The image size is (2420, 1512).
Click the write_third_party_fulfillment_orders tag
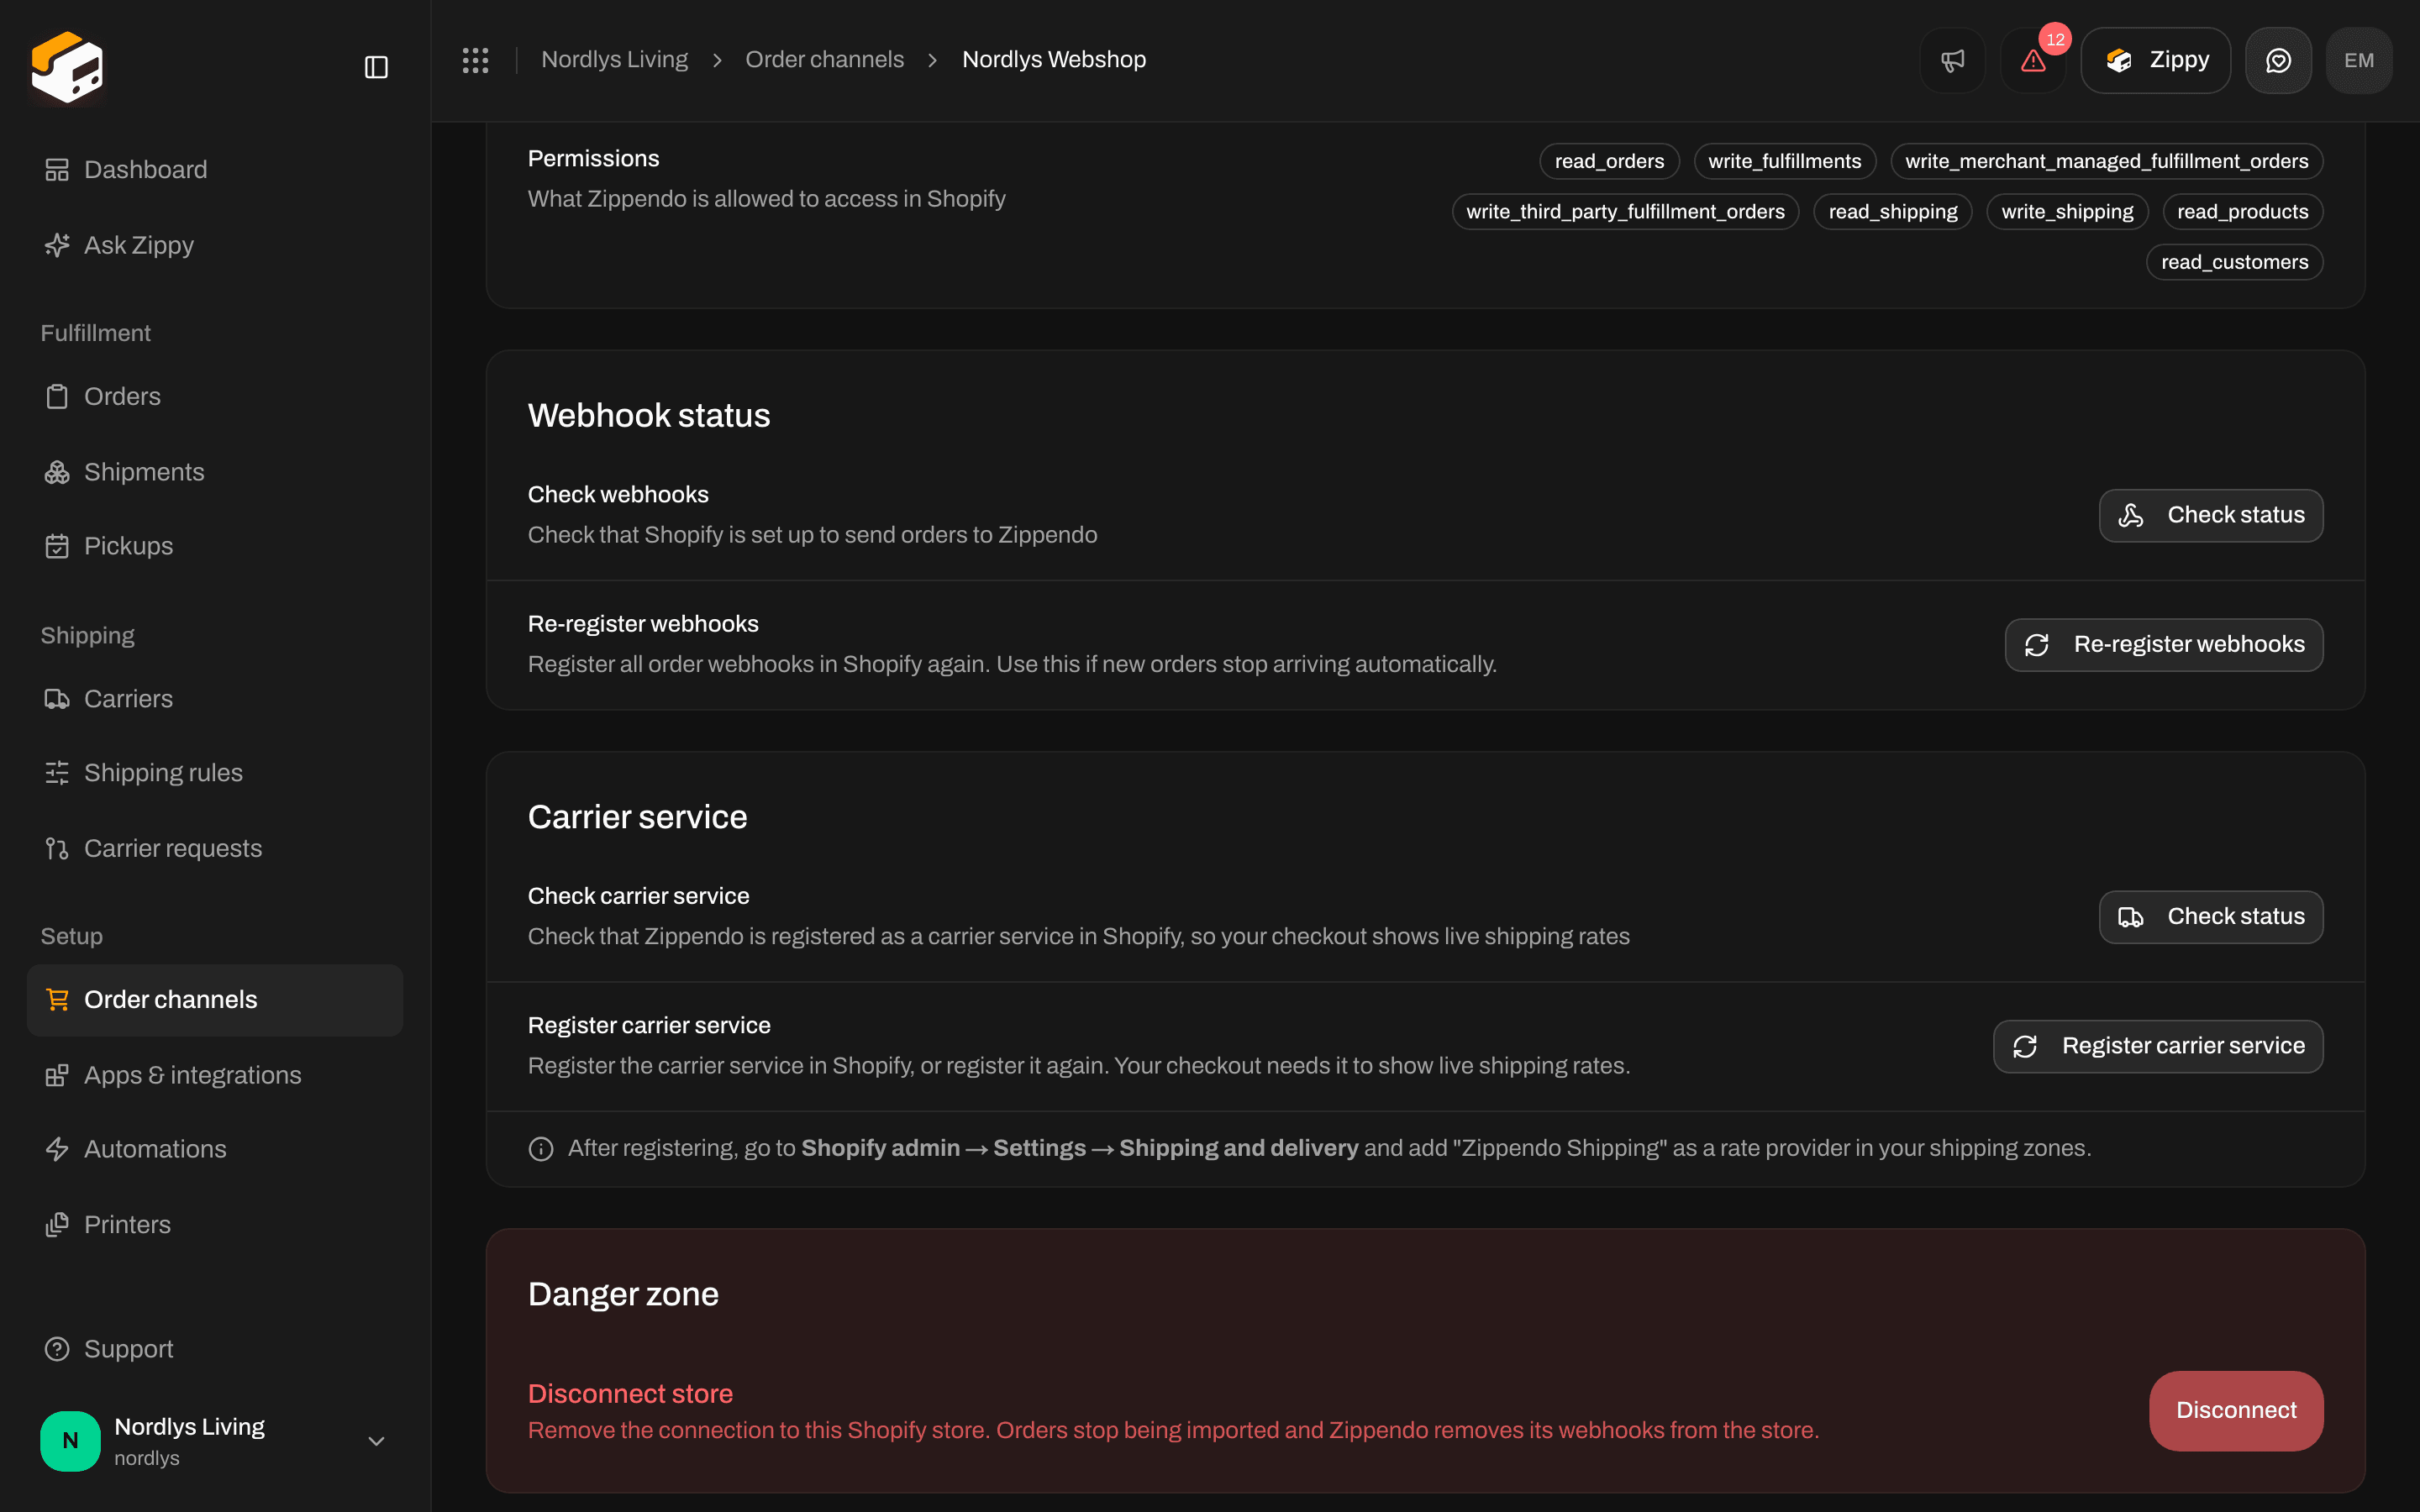1625,212
